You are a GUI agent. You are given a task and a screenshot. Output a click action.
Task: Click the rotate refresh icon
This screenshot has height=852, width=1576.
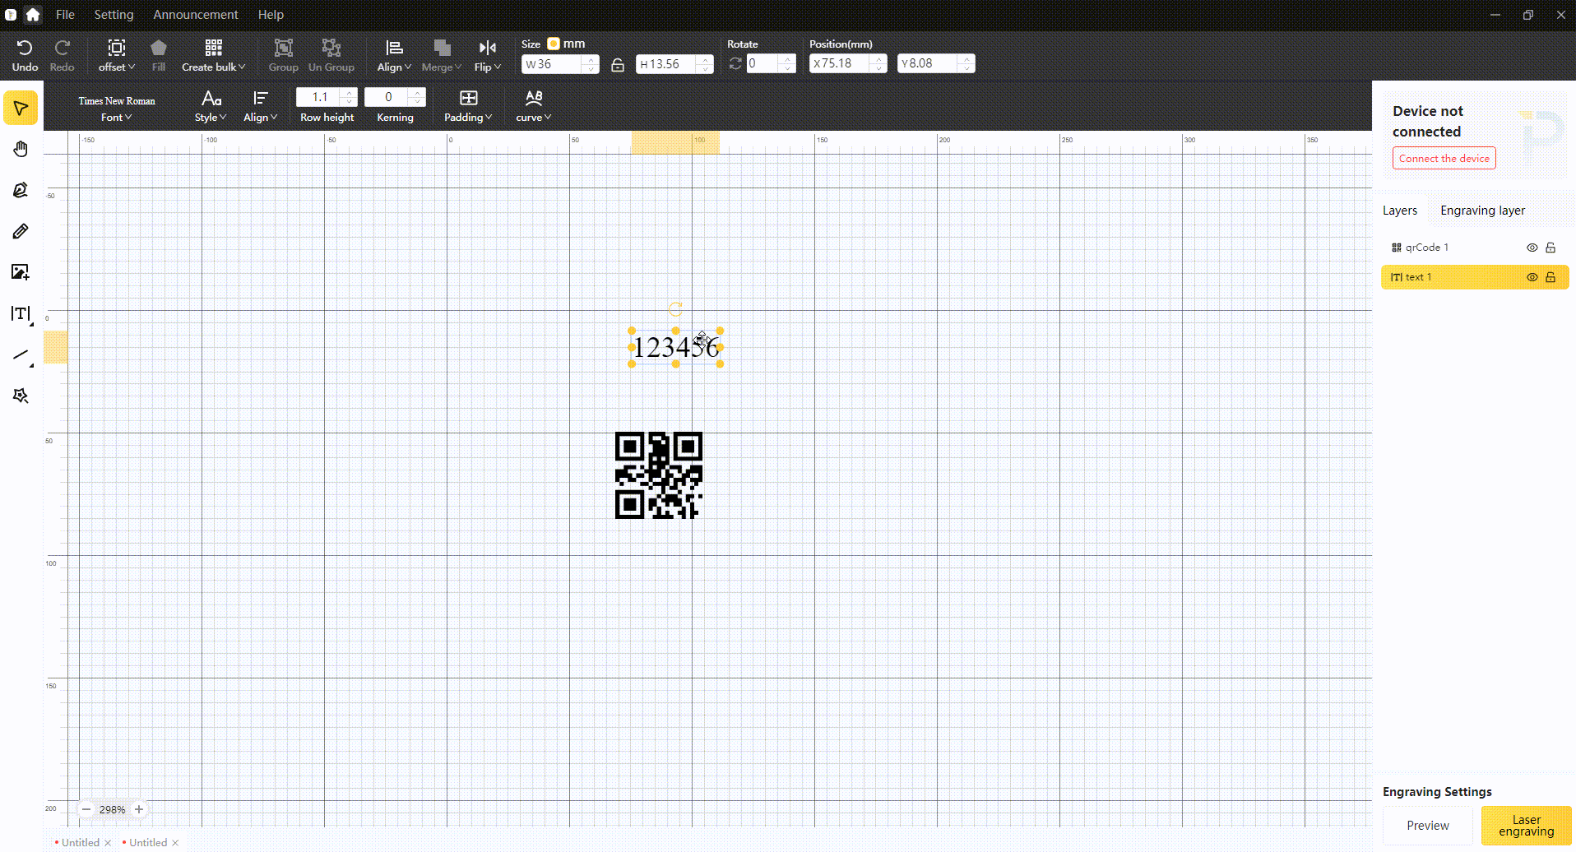click(735, 63)
